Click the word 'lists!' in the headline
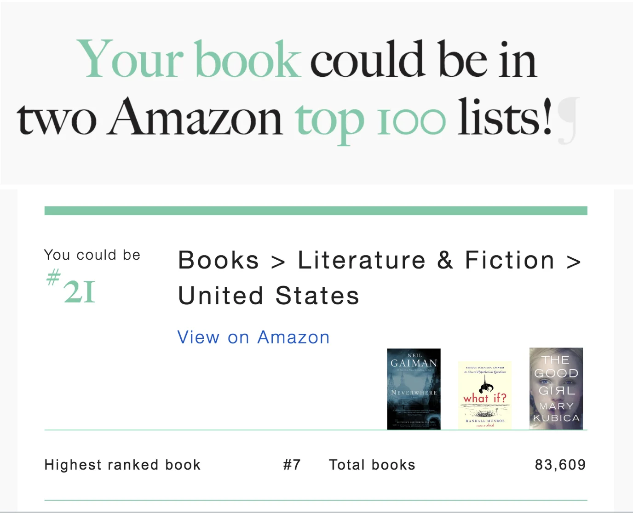This screenshot has width=633, height=513. (505, 118)
